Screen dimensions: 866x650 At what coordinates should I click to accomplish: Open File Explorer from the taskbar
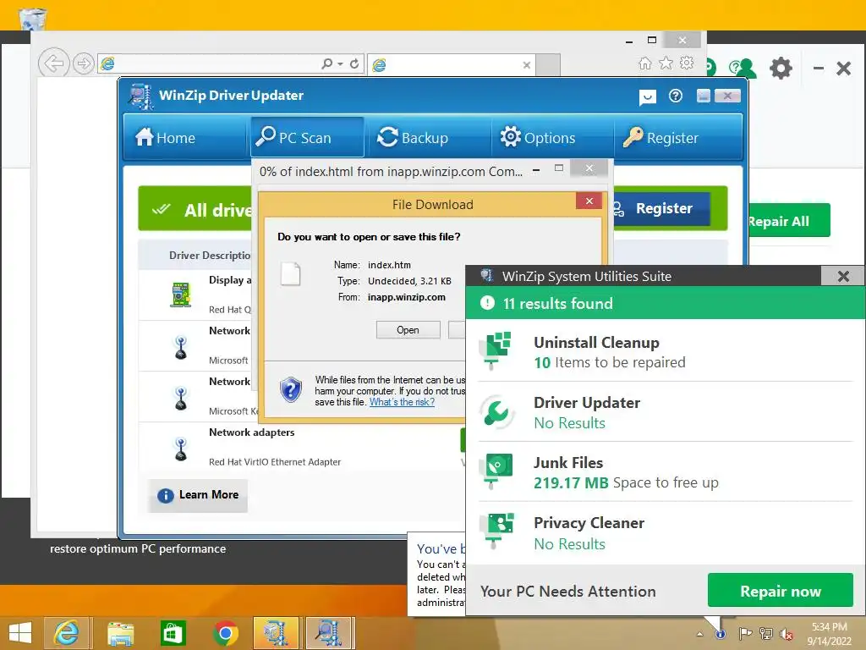[x=120, y=633]
